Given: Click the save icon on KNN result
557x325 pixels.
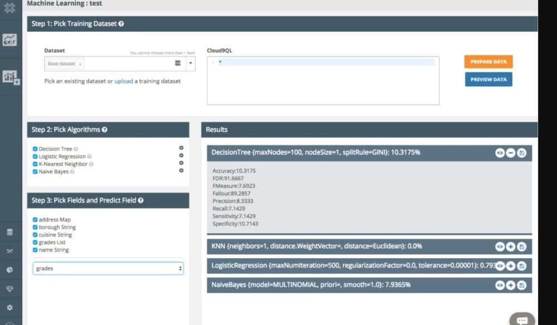Looking at the screenshot, I should [x=521, y=247].
